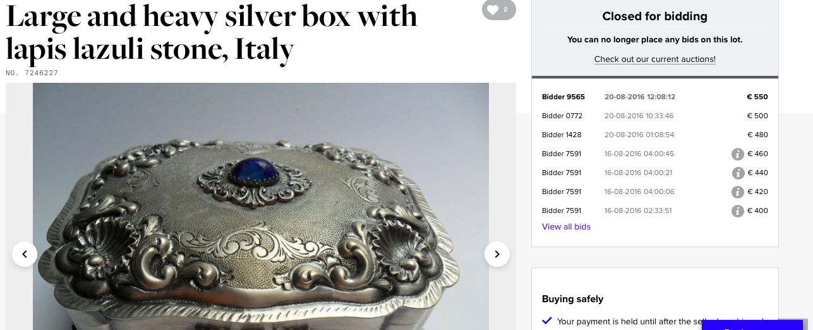Viewport: 813px width, 330px height.
Task: Click info icon beside € 440 bid
Action: tap(737, 173)
